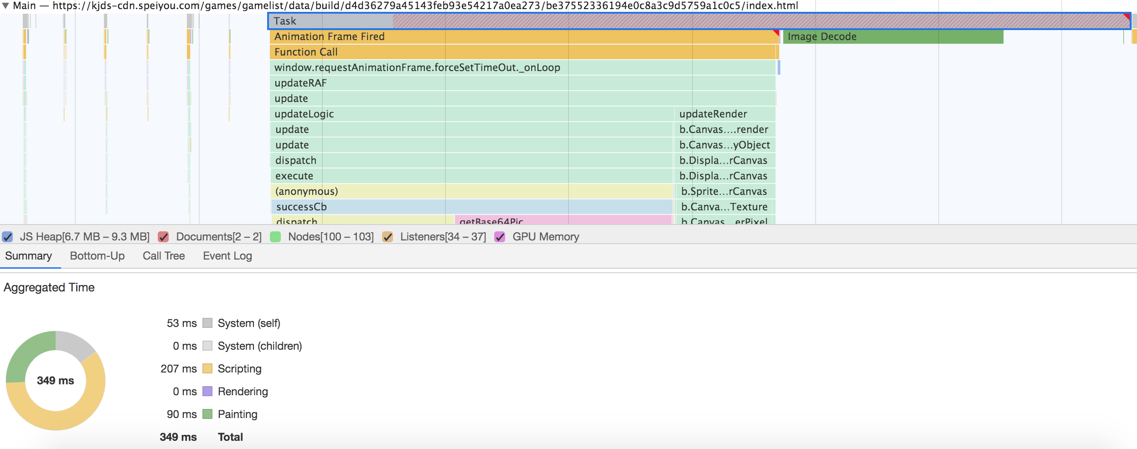Select the updateRender entry
The width and height of the screenshot is (1137, 449).
click(x=713, y=114)
